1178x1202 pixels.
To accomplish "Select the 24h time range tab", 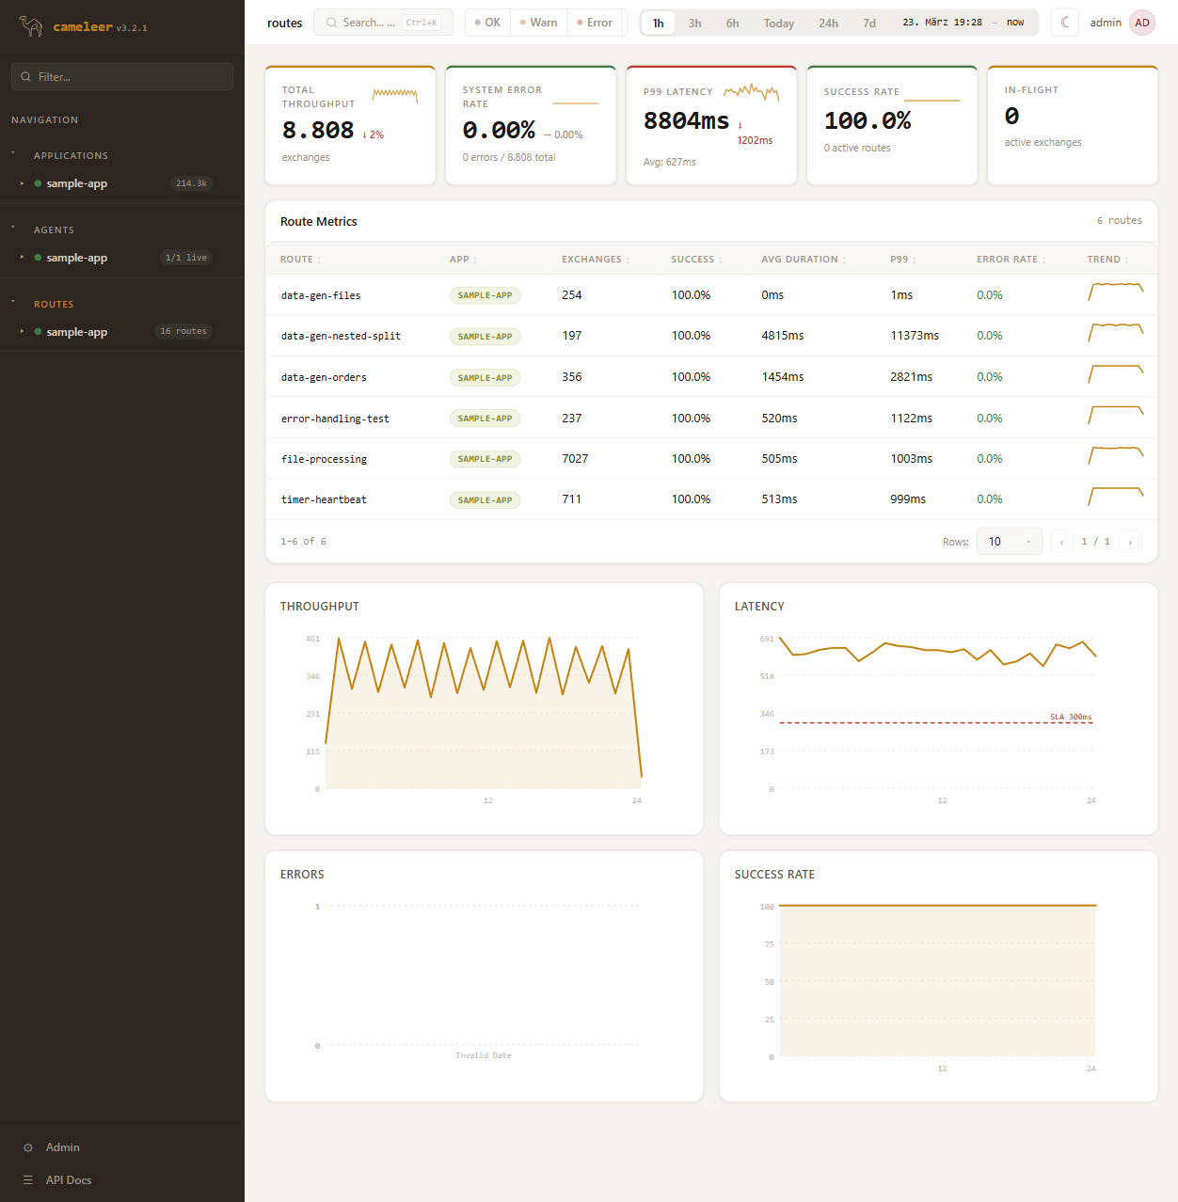I will tap(828, 24).
